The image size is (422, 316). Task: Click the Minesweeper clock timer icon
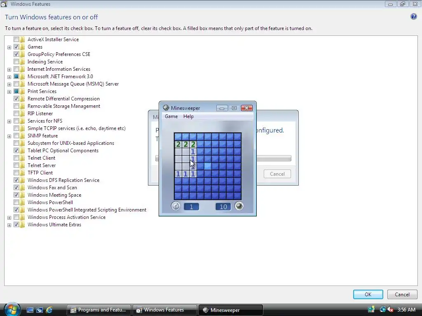(x=176, y=206)
